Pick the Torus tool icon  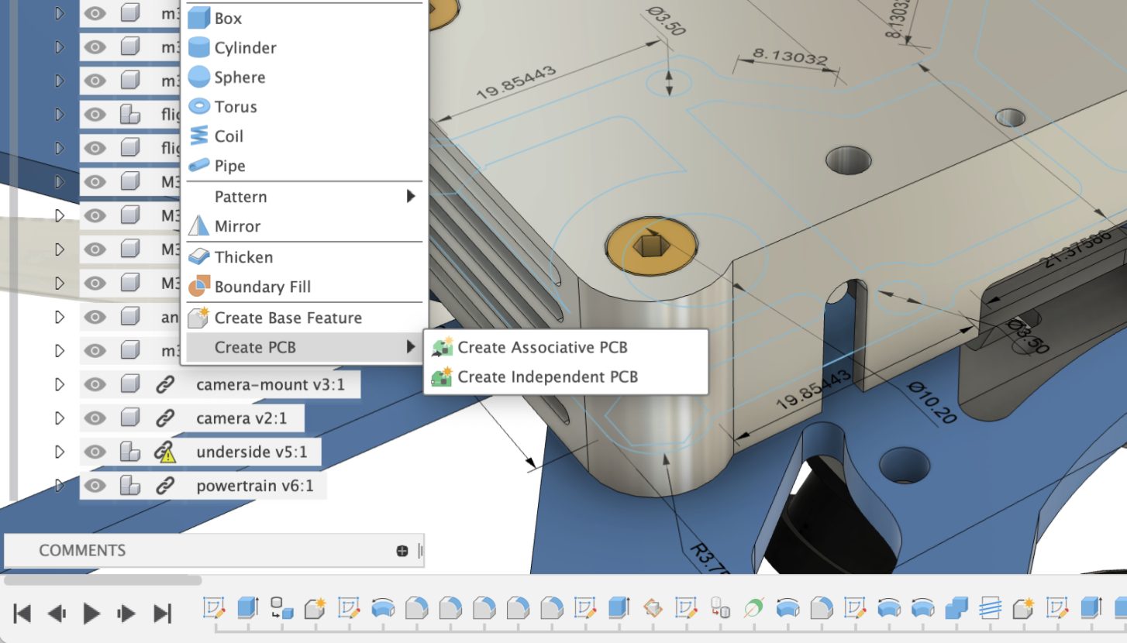199,106
